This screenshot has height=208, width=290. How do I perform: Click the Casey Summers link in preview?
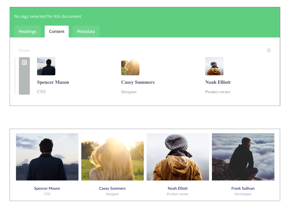[112, 188]
